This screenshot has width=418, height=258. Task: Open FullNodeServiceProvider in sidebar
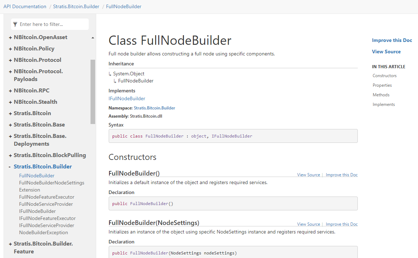point(46,204)
